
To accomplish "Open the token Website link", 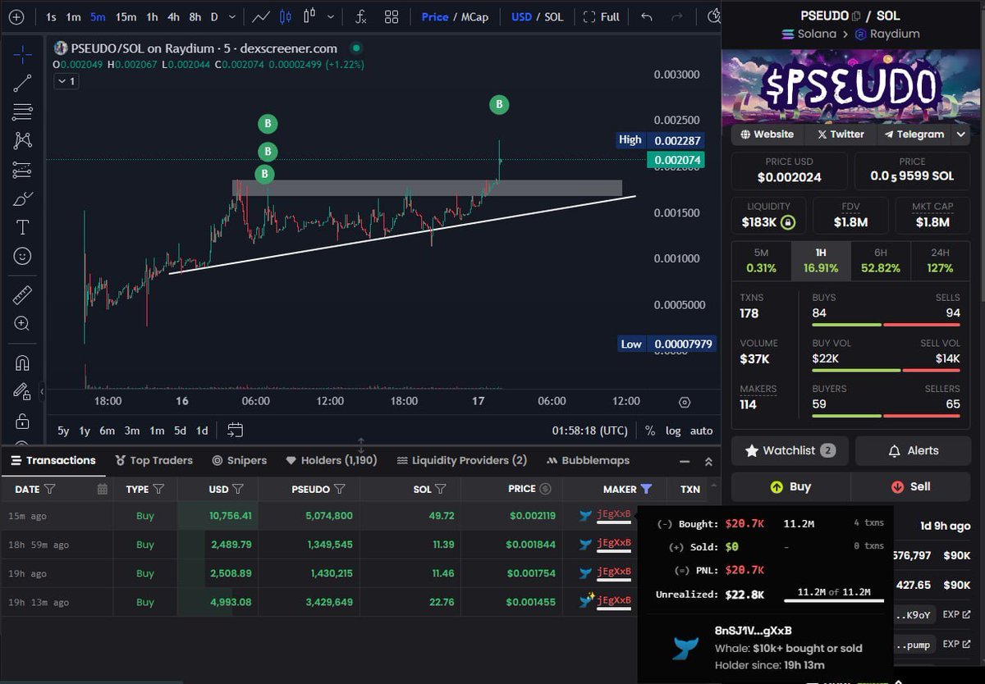I will click(x=767, y=134).
